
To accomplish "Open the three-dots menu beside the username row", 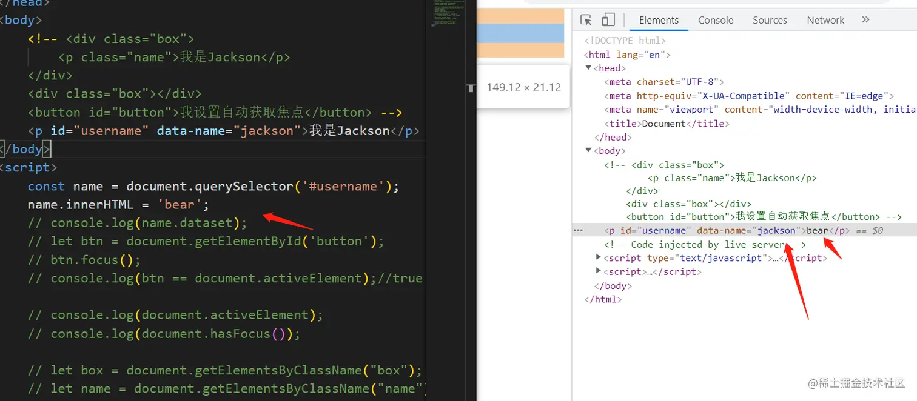I will (x=578, y=230).
